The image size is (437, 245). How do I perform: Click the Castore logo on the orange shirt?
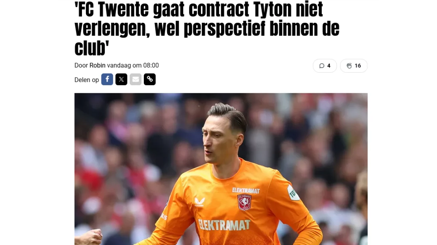pos(199,202)
